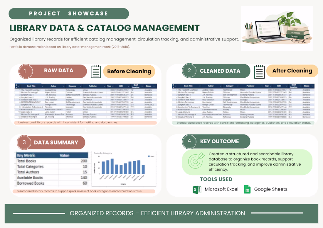Click the After Cleaning label
Image resolution: width=323 pixels, height=228 pixels.
pos(292,71)
